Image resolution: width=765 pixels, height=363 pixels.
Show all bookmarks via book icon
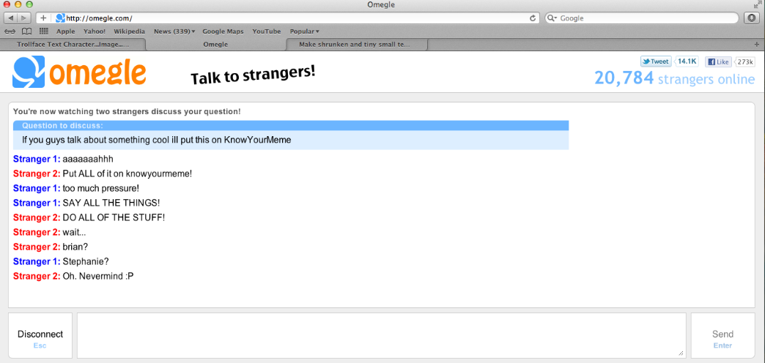[x=26, y=31]
